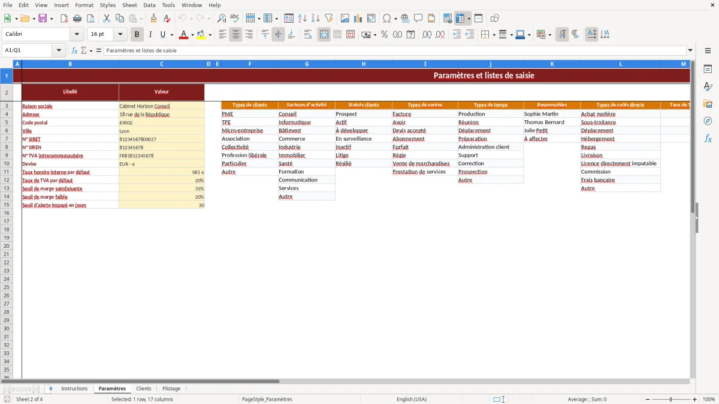Click the formula input line
Screen dimensions: 719x404
(x=395, y=50)
